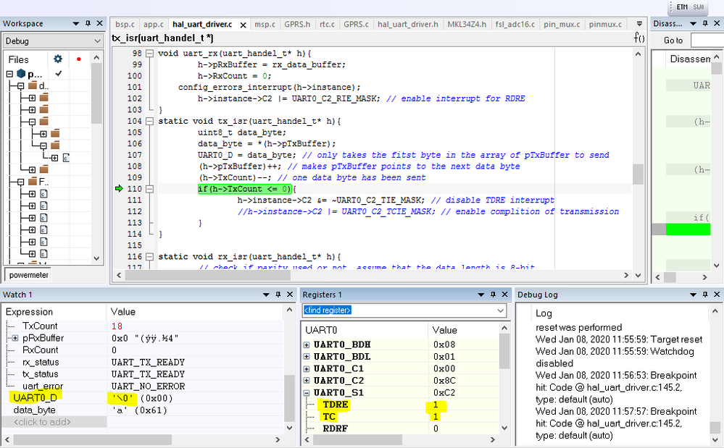Open the find register dropdown
Image resolution: width=724 pixels, height=448 pixels.
click(x=501, y=310)
